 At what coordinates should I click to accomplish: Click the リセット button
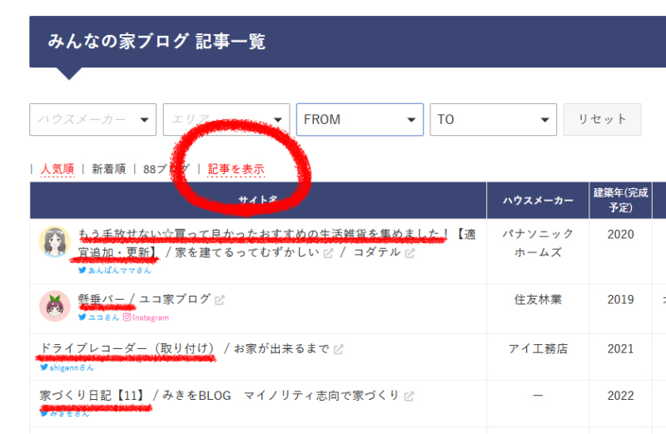coord(602,119)
